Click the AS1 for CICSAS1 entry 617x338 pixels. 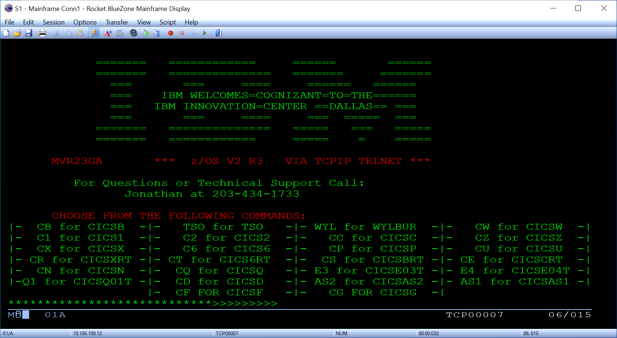pos(515,282)
